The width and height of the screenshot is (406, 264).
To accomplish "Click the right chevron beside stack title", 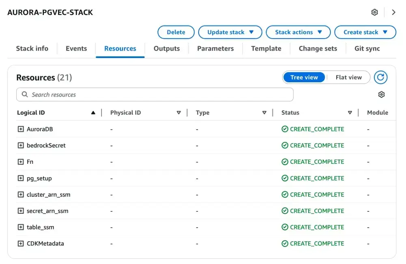I will 393,12.
